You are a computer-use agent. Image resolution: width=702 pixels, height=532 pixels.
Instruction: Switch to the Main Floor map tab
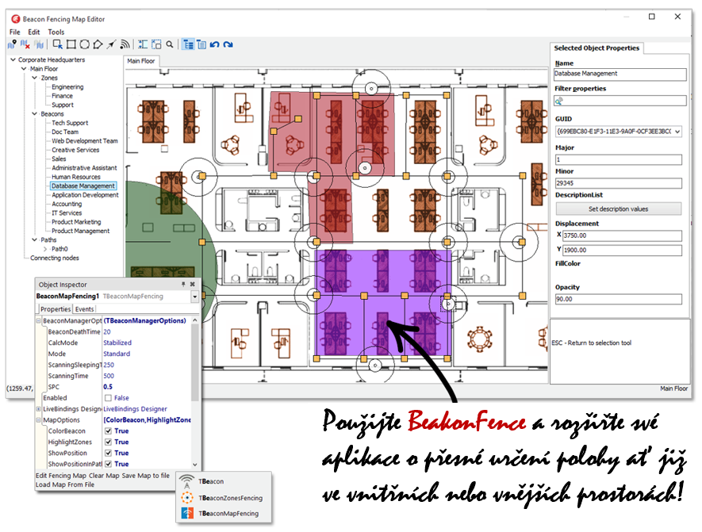point(141,61)
